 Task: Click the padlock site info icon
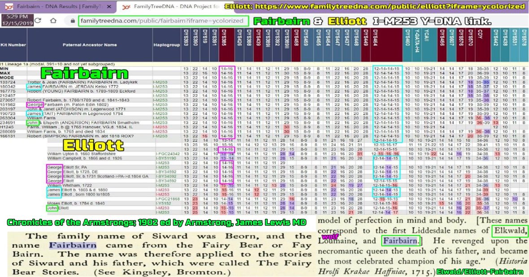pos(72,21)
